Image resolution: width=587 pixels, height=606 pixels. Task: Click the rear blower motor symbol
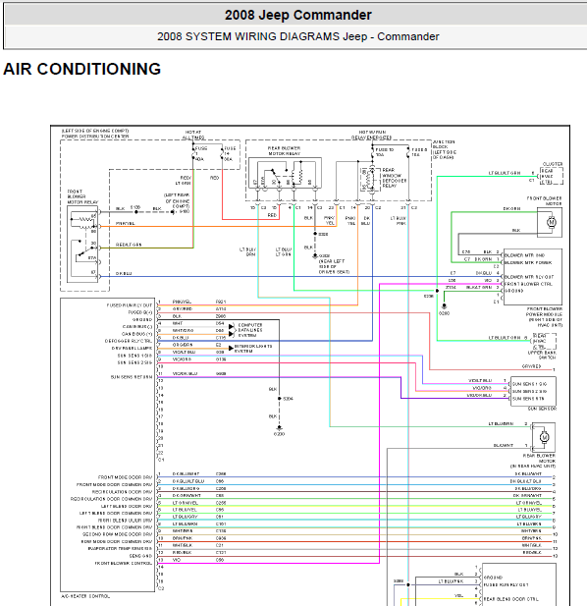pos(544,437)
